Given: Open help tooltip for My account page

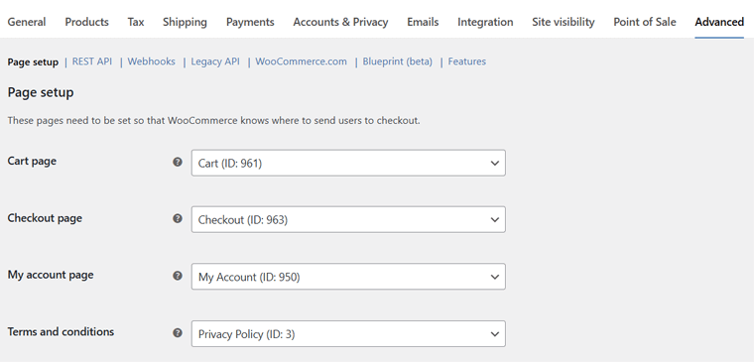Looking at the screenshot, I should coord(178,276).
